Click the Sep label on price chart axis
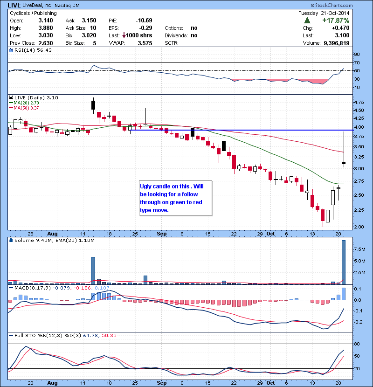The height and width of the screenshot is (387, 373). tap(162, 234)
